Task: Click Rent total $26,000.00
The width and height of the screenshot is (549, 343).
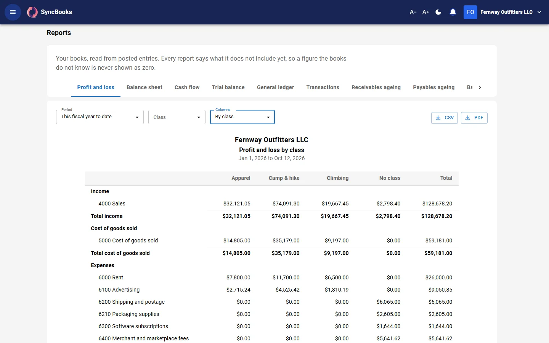Action: 439,277
